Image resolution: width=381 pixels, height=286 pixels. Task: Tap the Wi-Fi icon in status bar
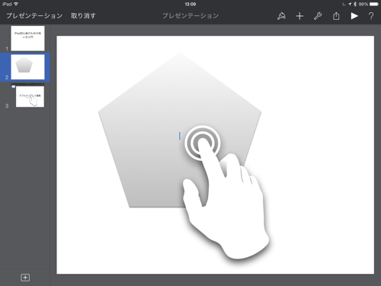(16, 4)
